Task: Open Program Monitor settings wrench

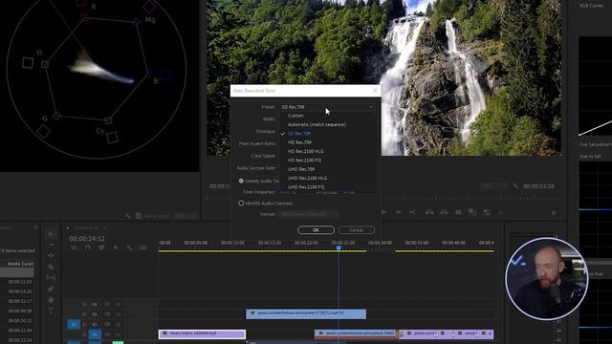Action: (x=516, y=186)
